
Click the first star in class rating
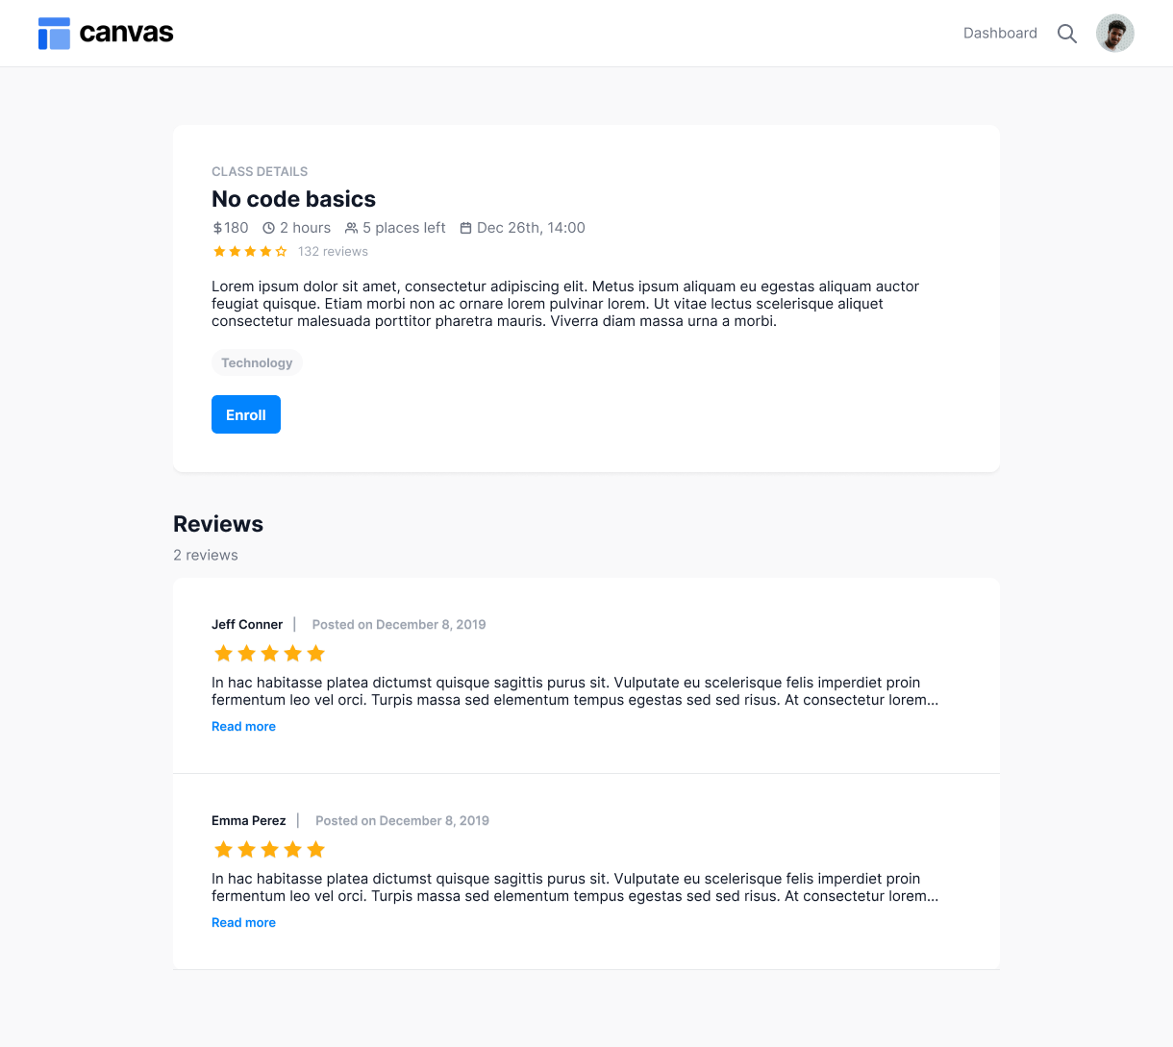point(219,252)
